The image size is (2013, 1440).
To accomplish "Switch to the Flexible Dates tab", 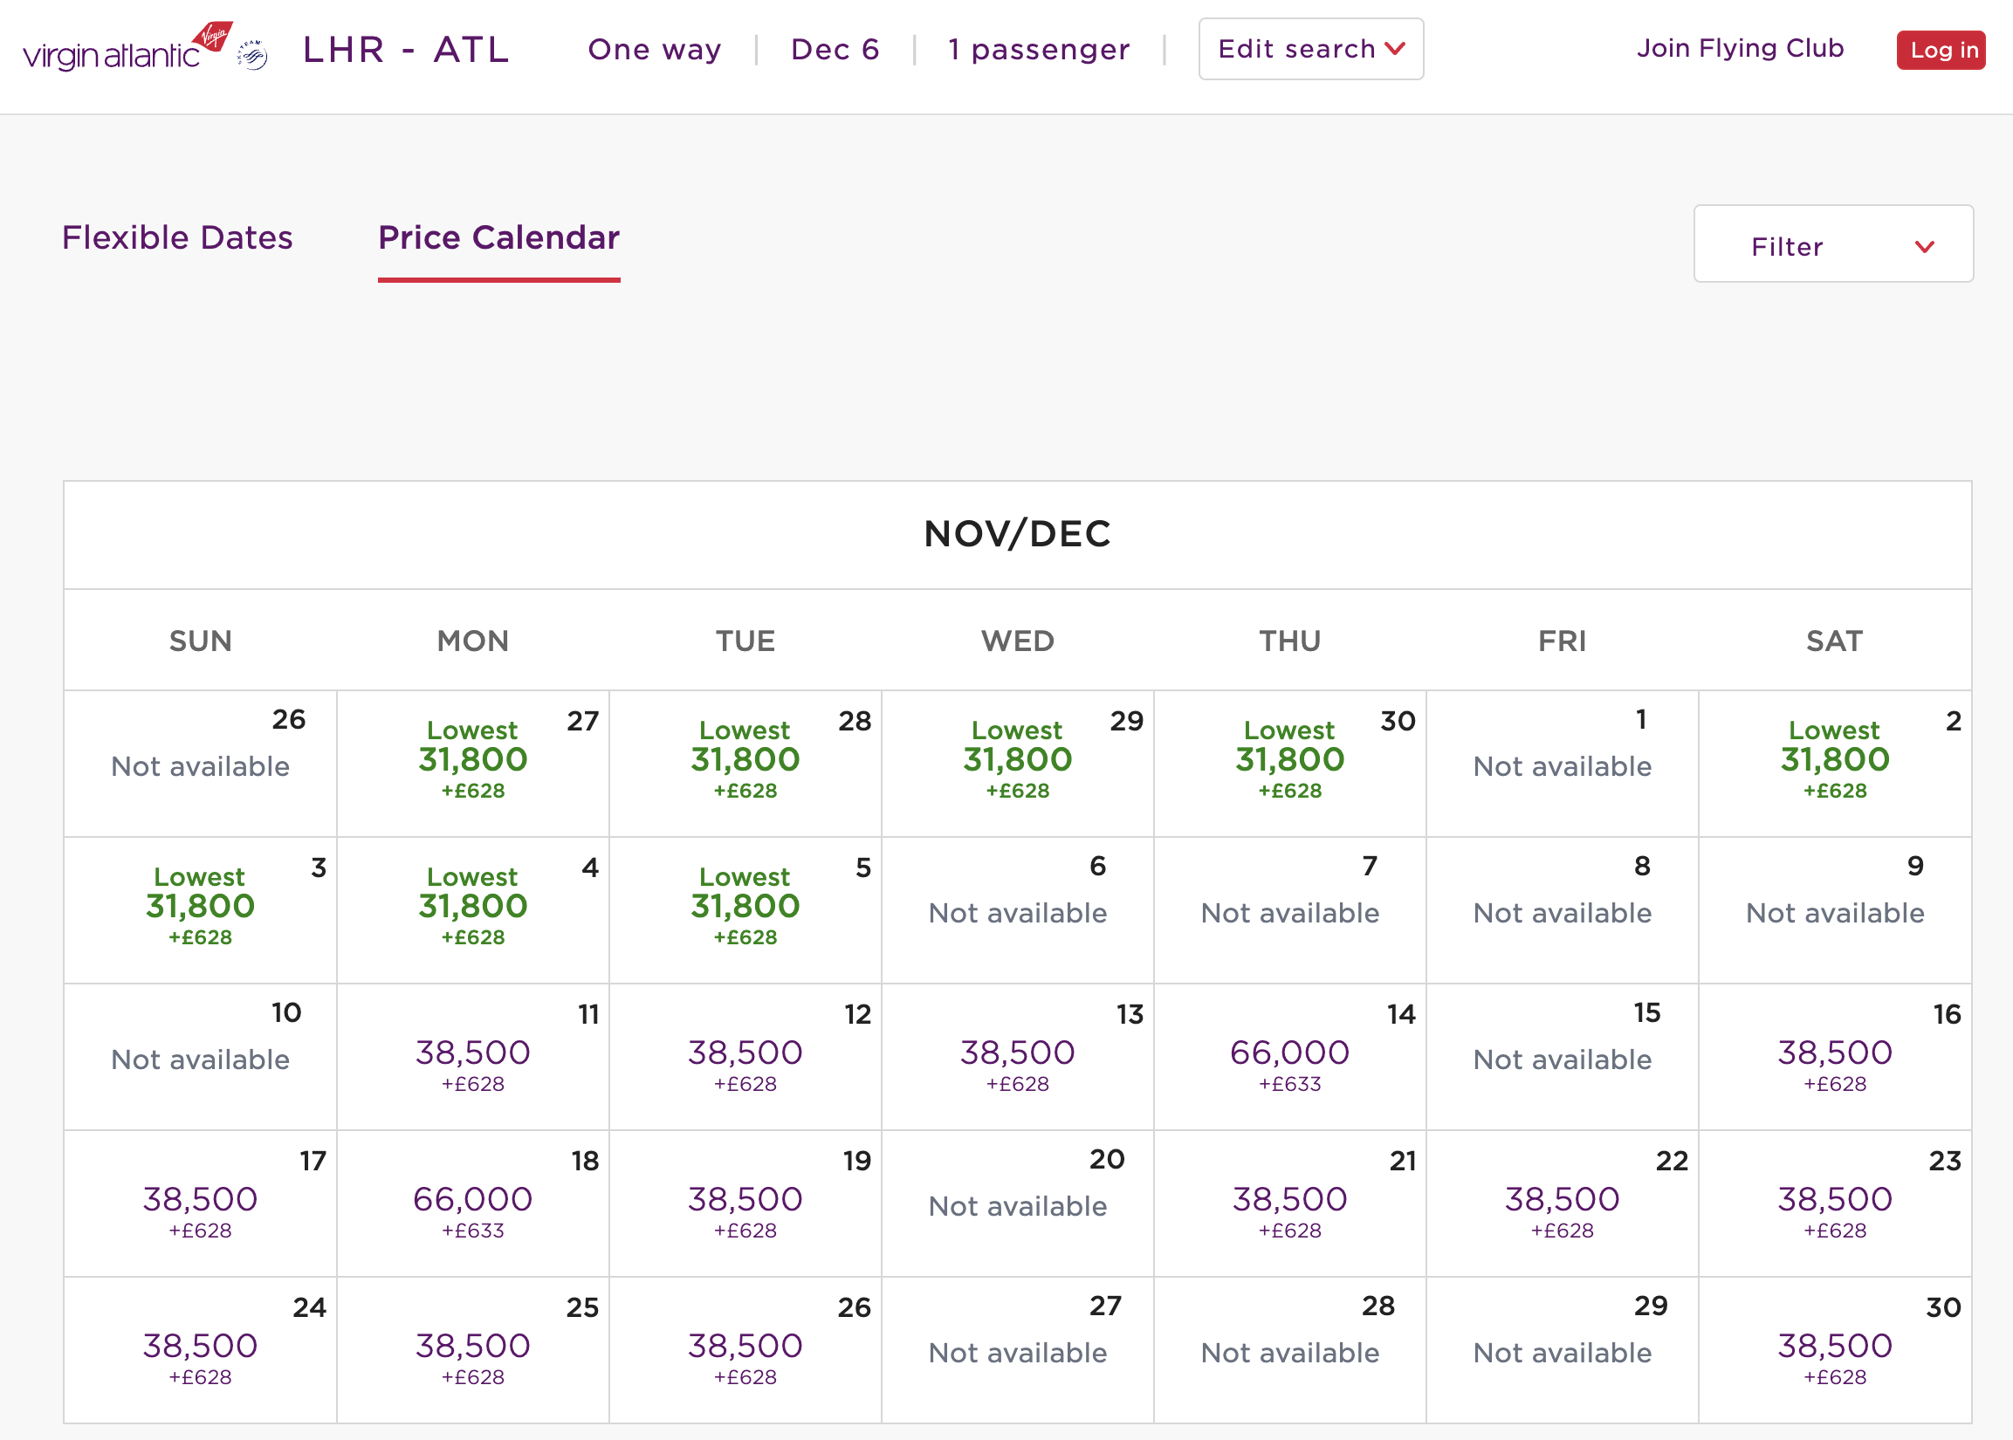I will [177, 237].
